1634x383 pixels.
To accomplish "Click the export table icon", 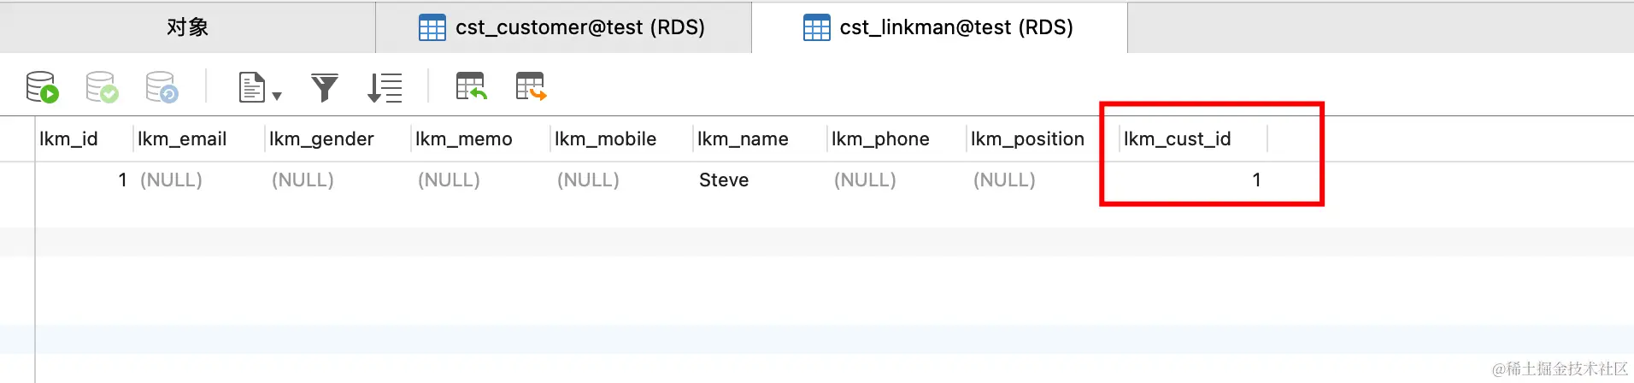I will coord(531,86).
